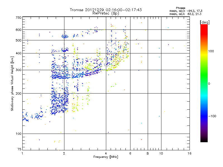223x167 pixels.
Task: Click y-axis tick label "400"
Action: tap(19, 53)
